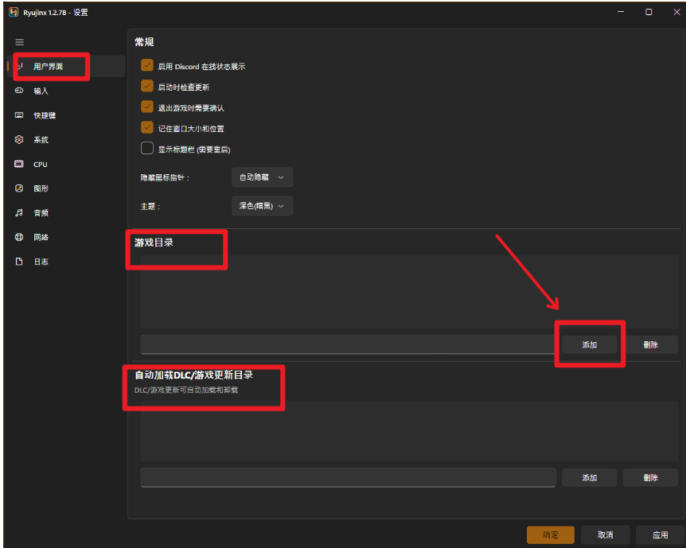This screenshot has height=548, width=686.
Task: Open the CPU chip icon section
Action: (x=19, y=165)
